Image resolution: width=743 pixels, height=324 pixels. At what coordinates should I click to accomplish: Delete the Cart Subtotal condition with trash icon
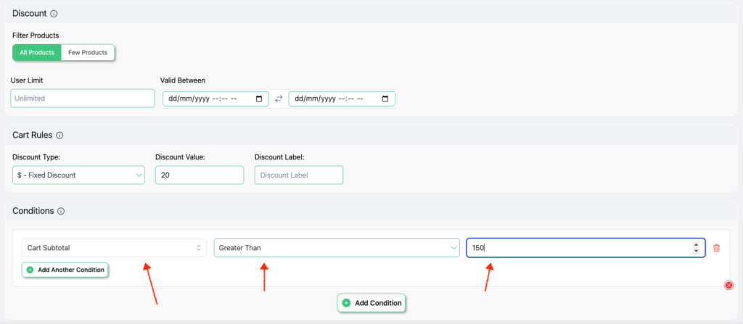716,248
